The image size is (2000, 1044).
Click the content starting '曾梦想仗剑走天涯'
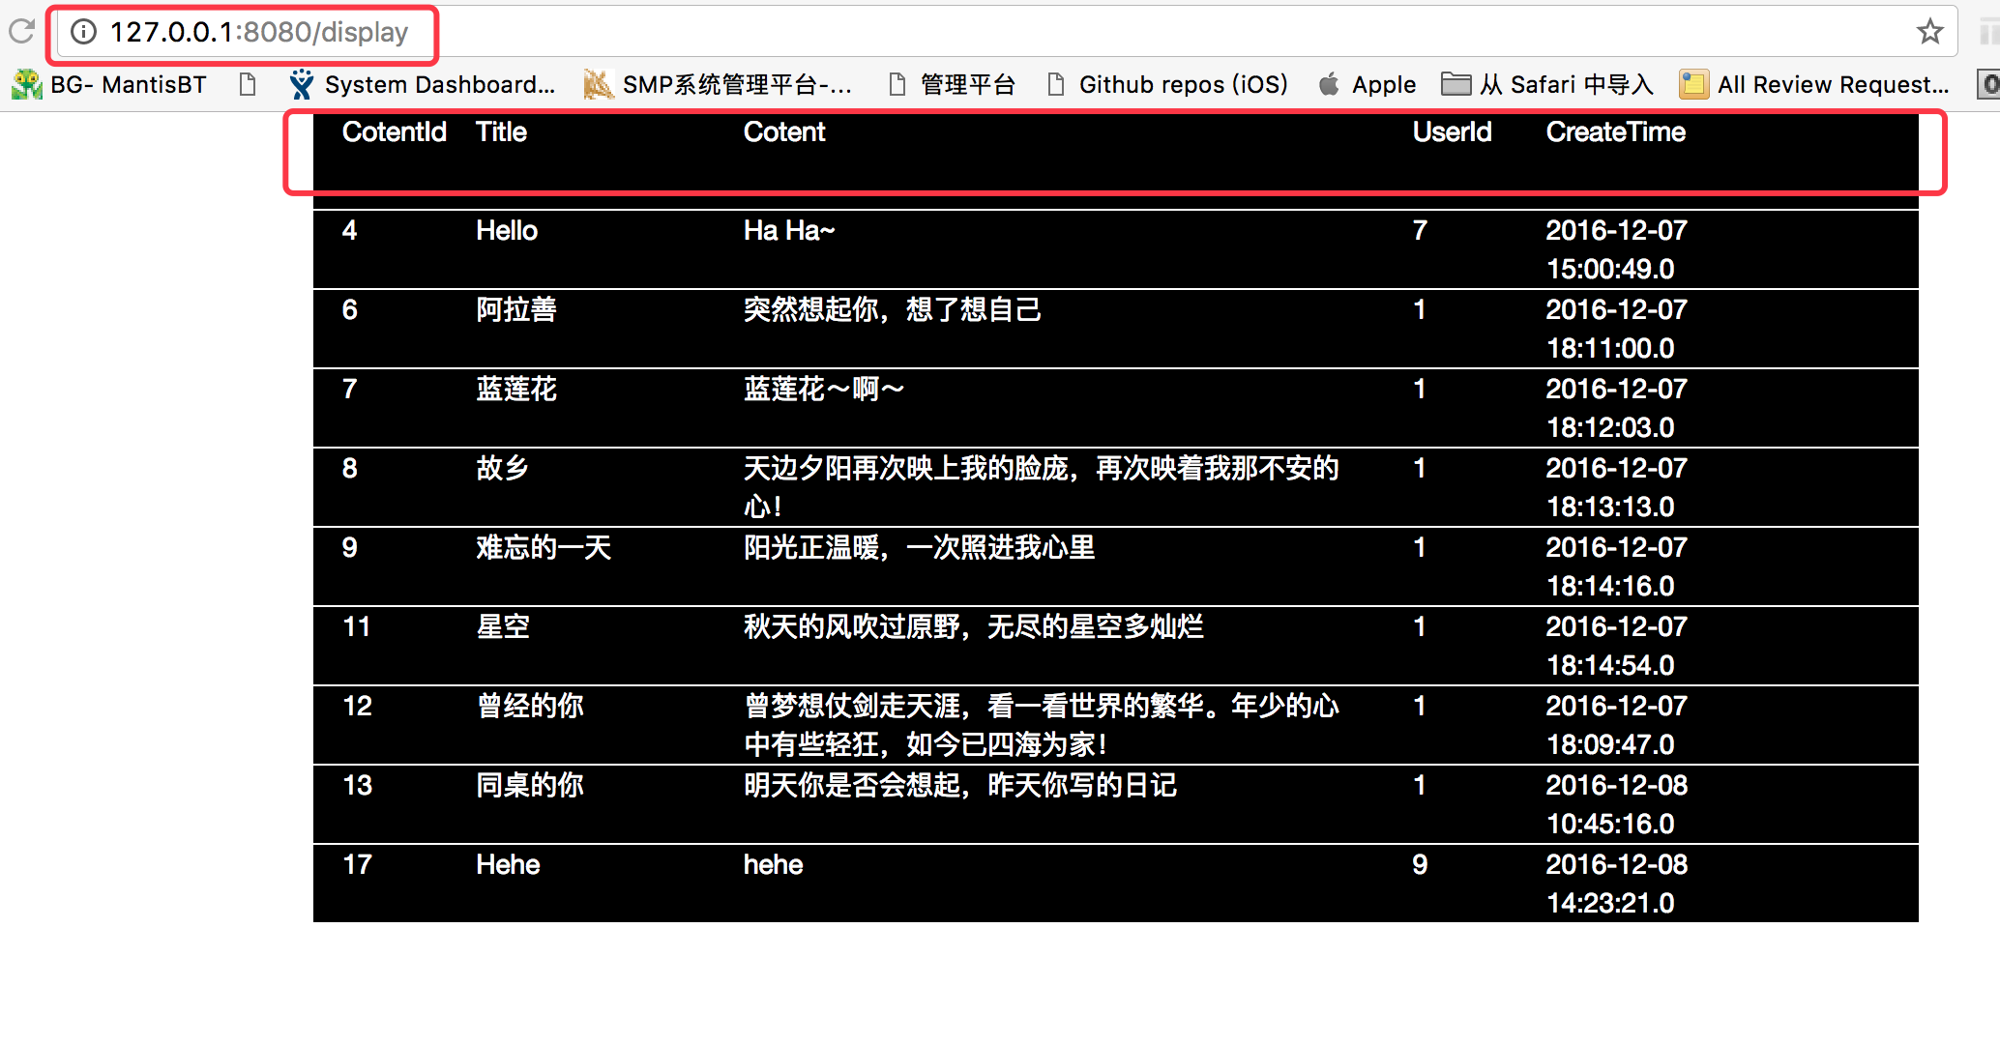1041,725
